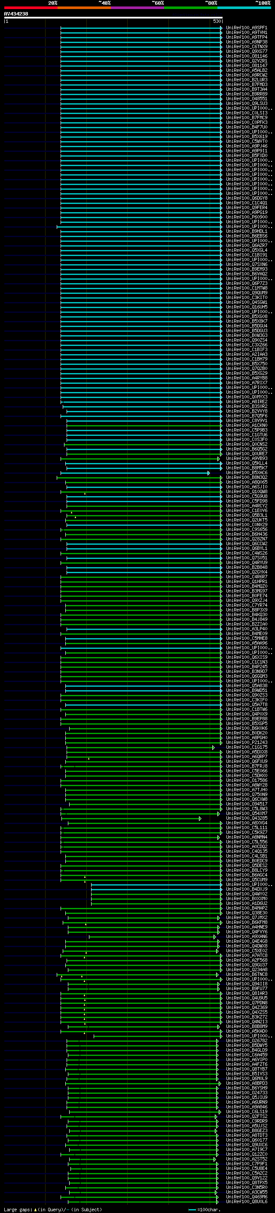The height and width of the screenshot is (1213, 275).
Task: Select the UniRef100_B9HDL1 label
Action: 246,231
